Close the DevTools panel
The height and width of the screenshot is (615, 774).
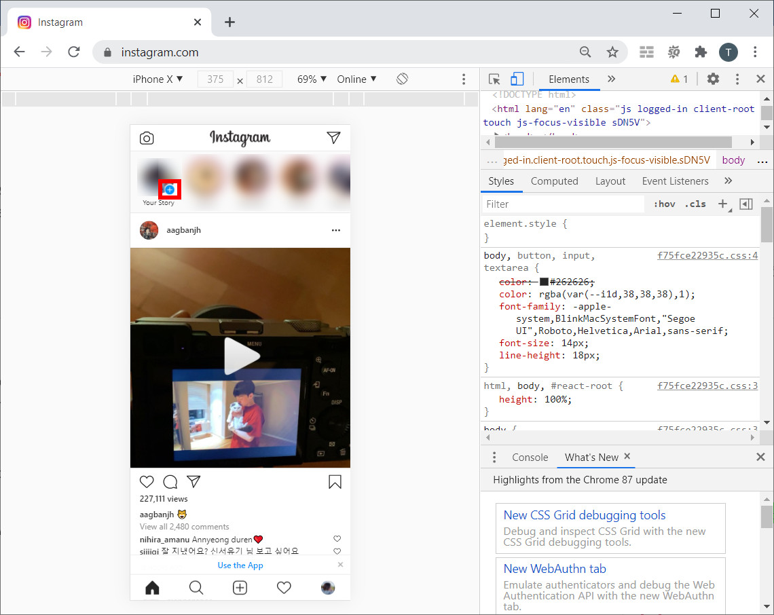(x=760, y=79)
